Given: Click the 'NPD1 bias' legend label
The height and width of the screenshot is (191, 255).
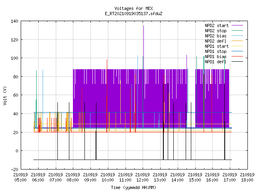Looking at the screenshot, I should click(x=216, y=57).
